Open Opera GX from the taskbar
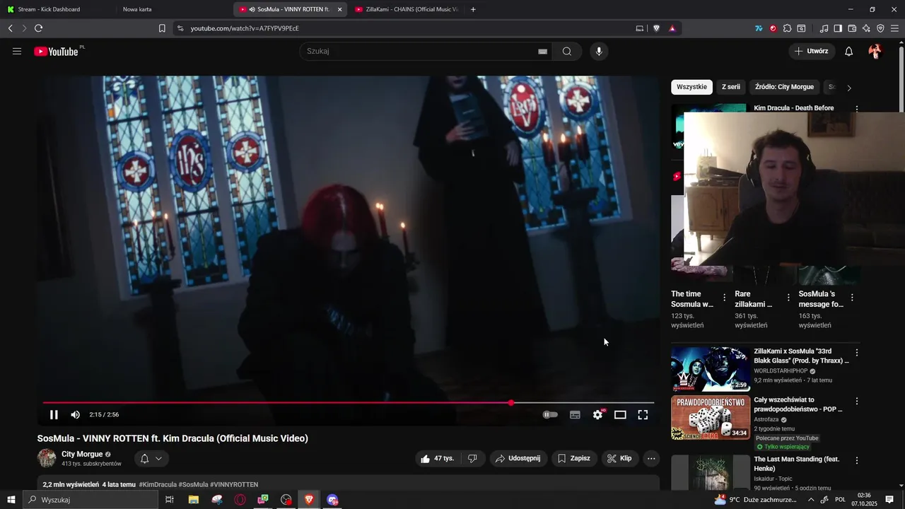Viewport: 905px width, 509px height. 240,500
